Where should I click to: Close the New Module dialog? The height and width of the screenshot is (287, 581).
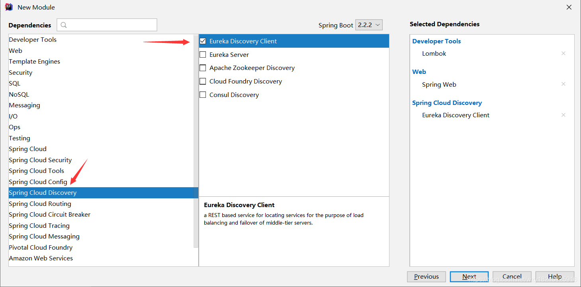[x=569, y=7]
